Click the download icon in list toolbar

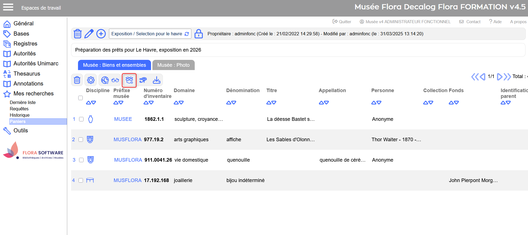click(157, 80)
